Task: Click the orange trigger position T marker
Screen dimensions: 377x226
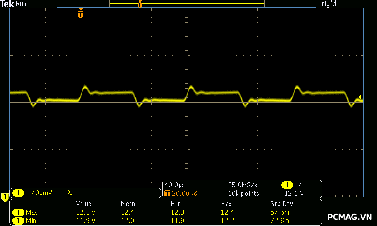Action: [81, 15]
